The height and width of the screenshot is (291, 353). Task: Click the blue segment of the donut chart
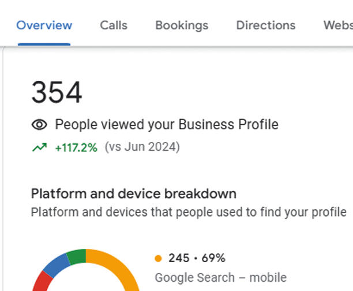57,266
